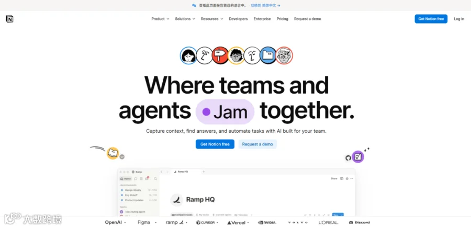
Task: Open the Eng Kickoff event
Action: click(139, 195)
